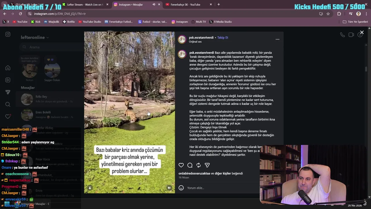
Task: Start a video call with the camera icon
Action: pos(351,35)
